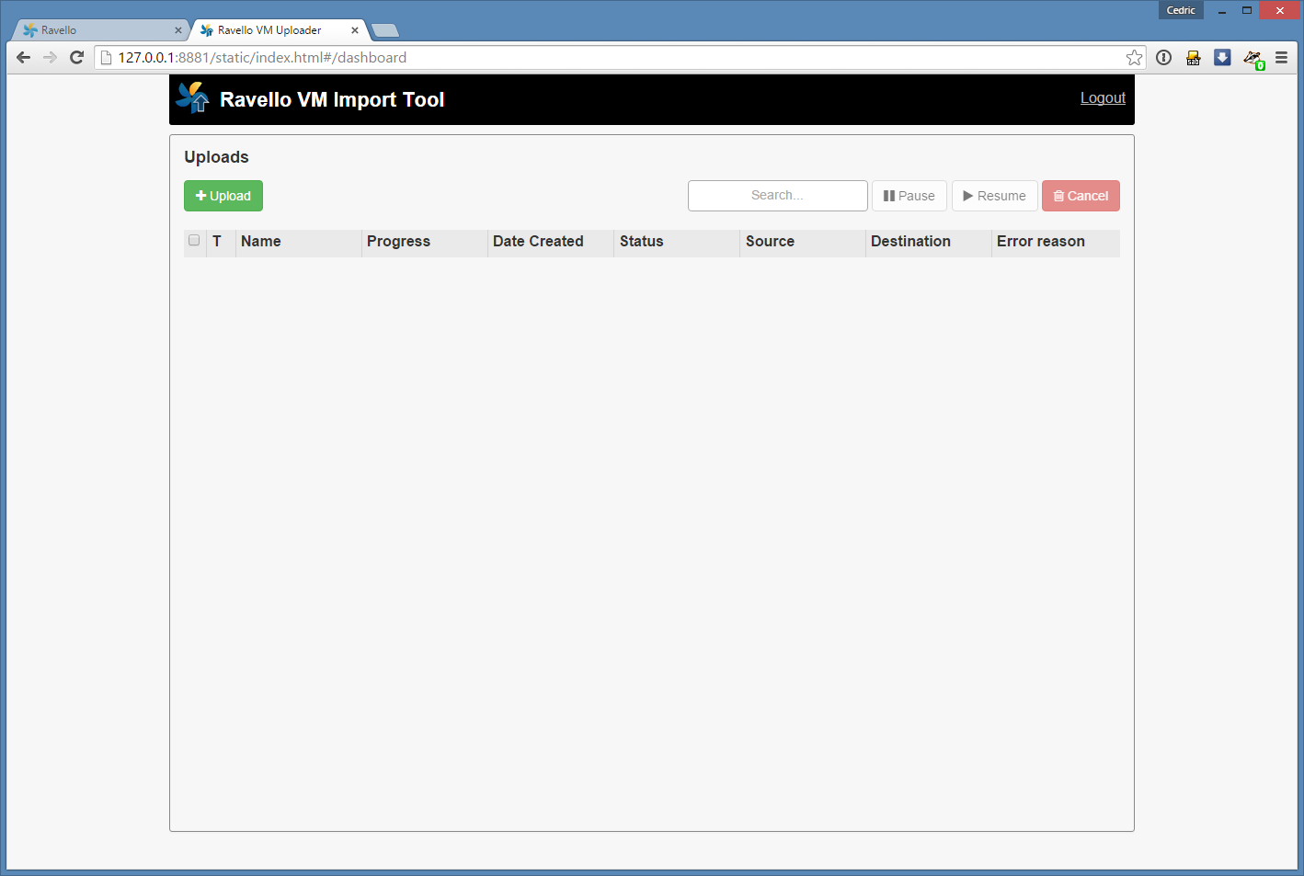Focus the Search input field

coord(777,196)
